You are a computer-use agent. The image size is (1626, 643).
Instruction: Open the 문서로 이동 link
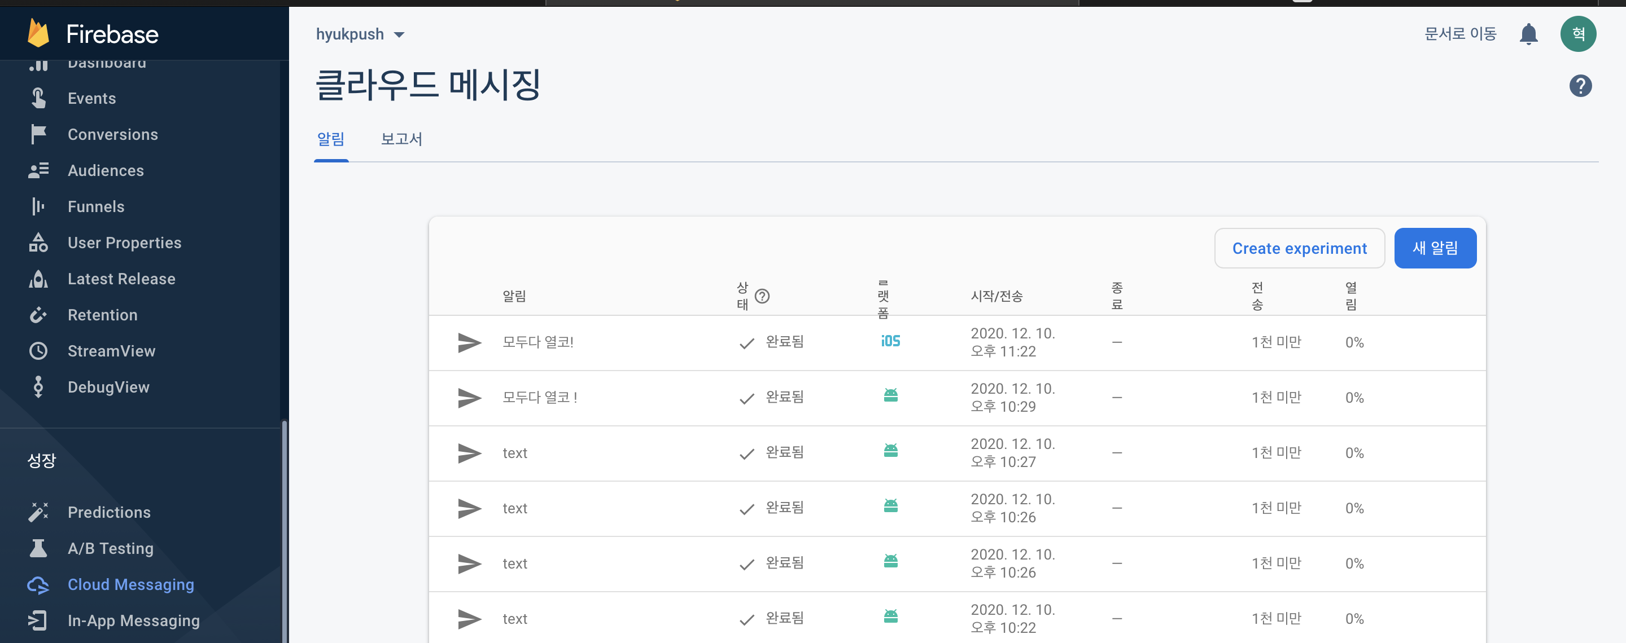[1459, 34]
